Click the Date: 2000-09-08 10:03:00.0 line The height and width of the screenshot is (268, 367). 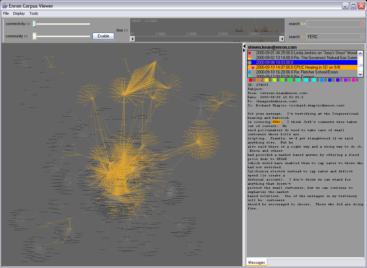[276, 97]
